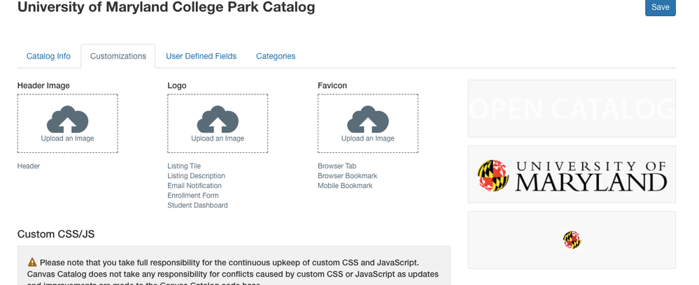Click the catalog title heading
Screen dimensions: 699x285
coord(166,8)
